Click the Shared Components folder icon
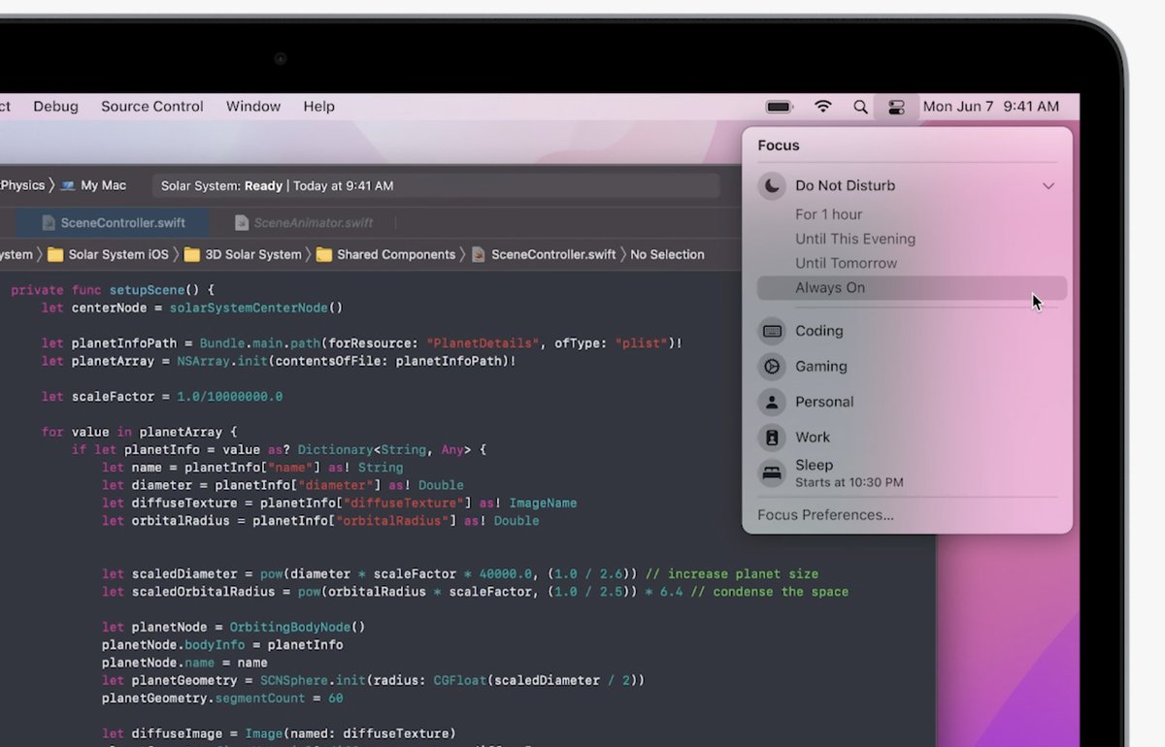Image resolution: width=1165 pixels, height=747 pixels. click(324, 254)
